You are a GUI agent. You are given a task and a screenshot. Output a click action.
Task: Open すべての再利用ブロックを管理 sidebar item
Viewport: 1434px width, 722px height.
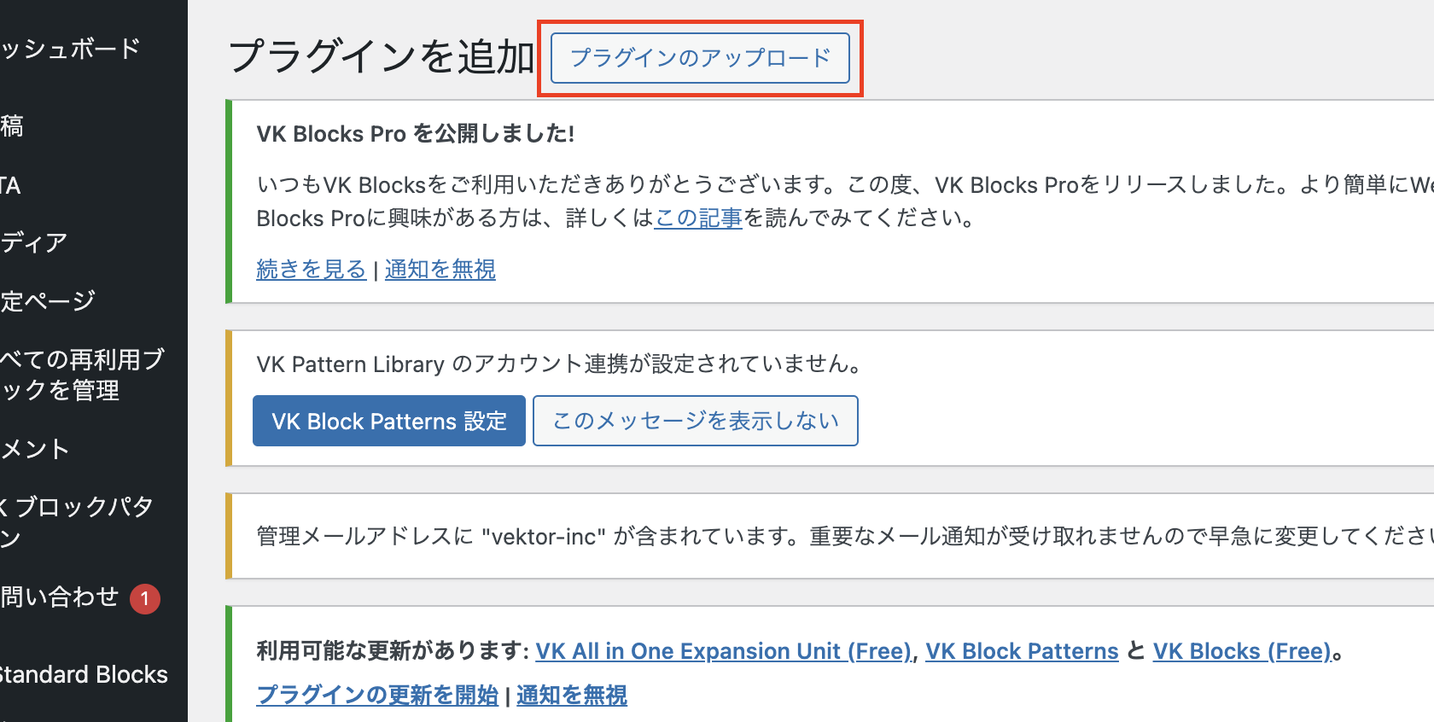click(x=81, y=375)
